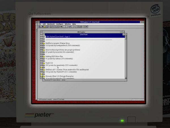Open folder icon for Netflix to Acquire Warner Bros
Image resolution: width=170 pixels, height=128 pixels.
coord(44,43)
